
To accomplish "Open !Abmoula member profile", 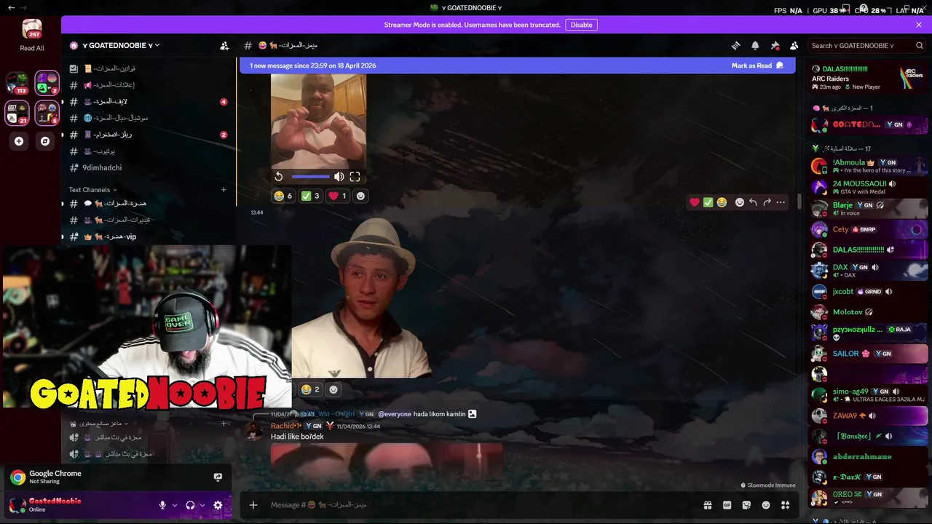I will pos(869,166).
